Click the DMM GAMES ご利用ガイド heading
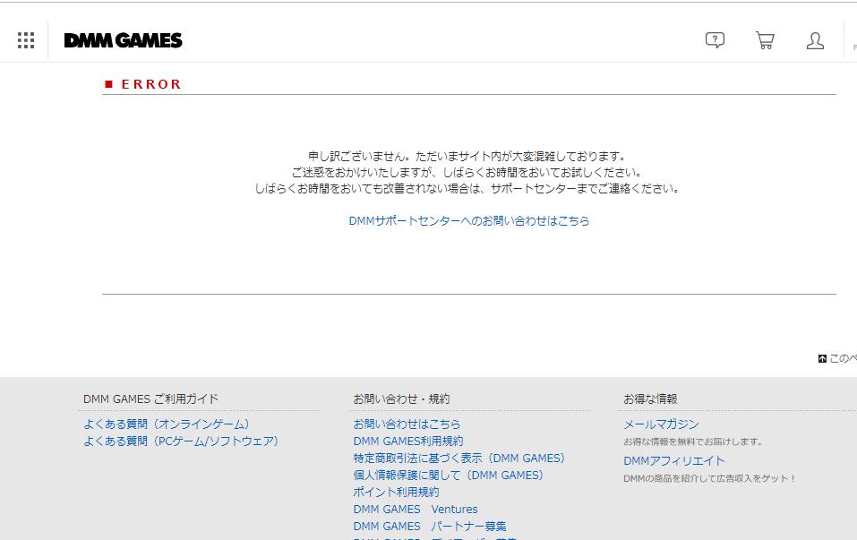The width and height of the screenshot is (857, 540). coord(150,399)
